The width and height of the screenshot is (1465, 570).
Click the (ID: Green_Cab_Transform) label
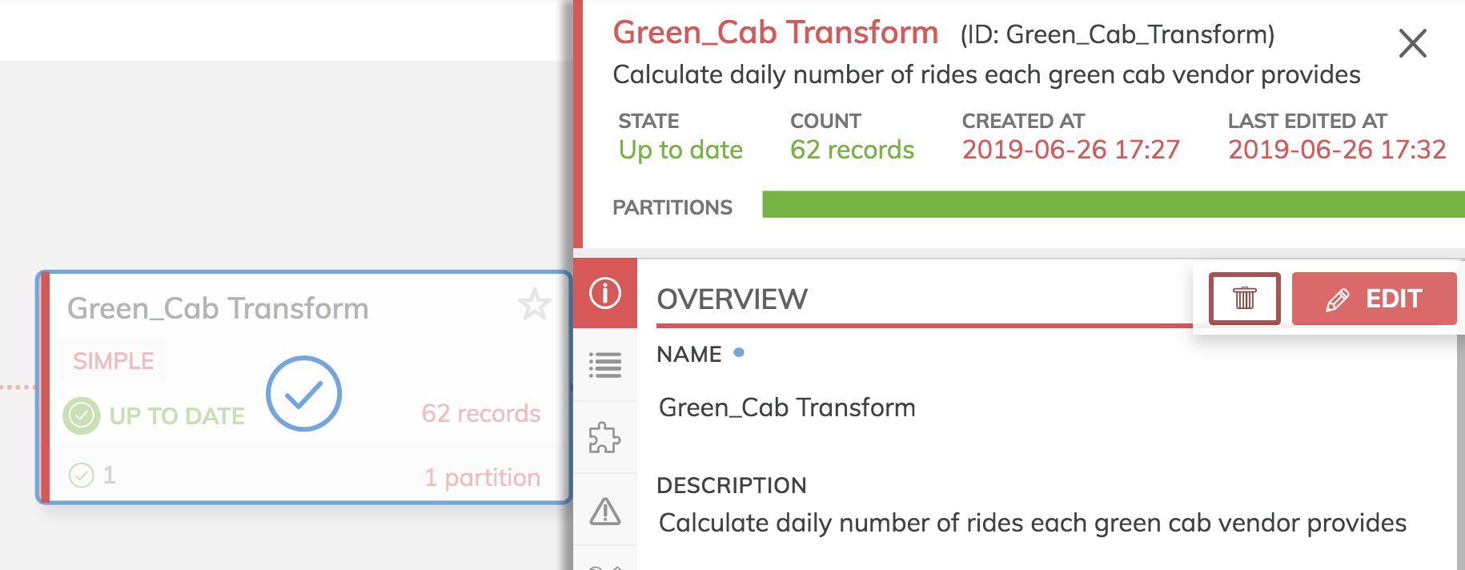(1118, 34)
